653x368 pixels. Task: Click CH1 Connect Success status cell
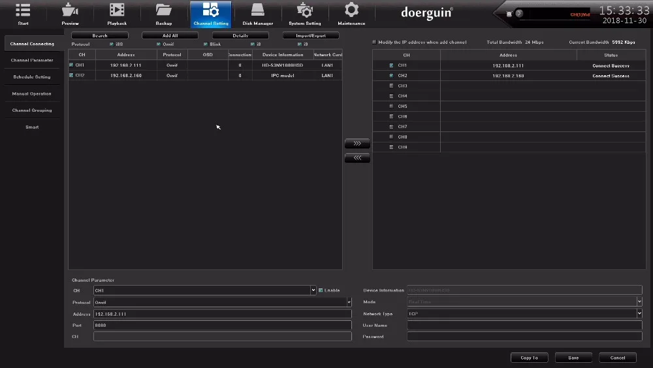[x=611, y=66]
